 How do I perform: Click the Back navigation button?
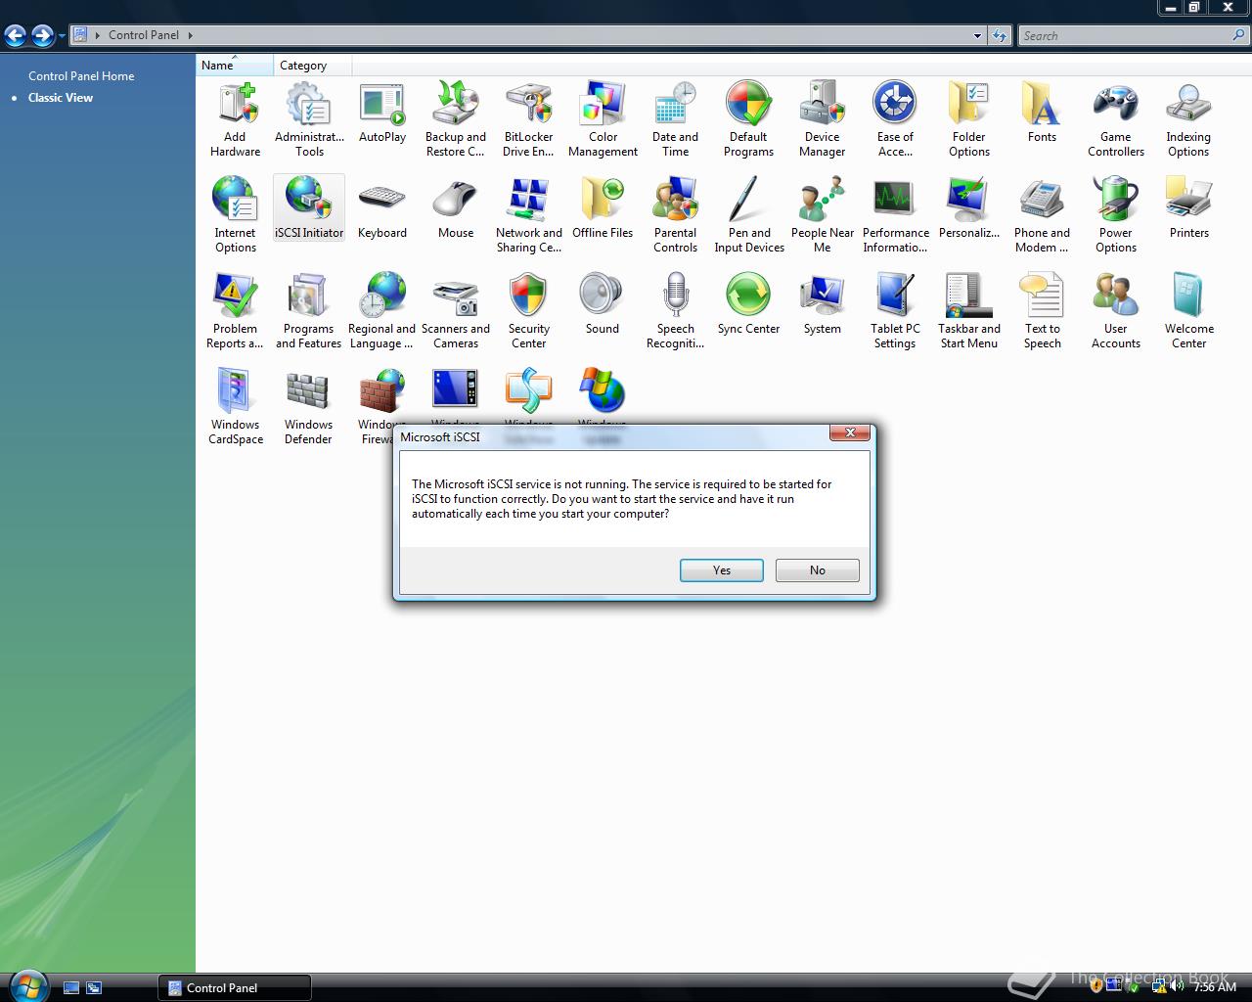15,36
